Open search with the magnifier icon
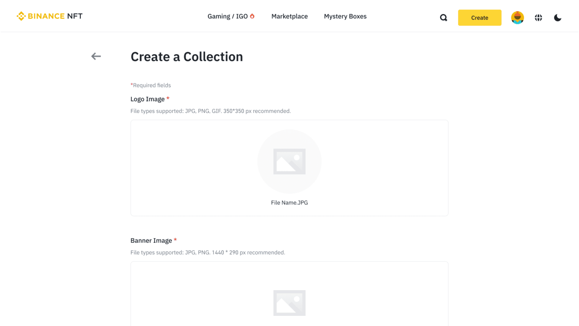The image size is (579, 326). 443,17
